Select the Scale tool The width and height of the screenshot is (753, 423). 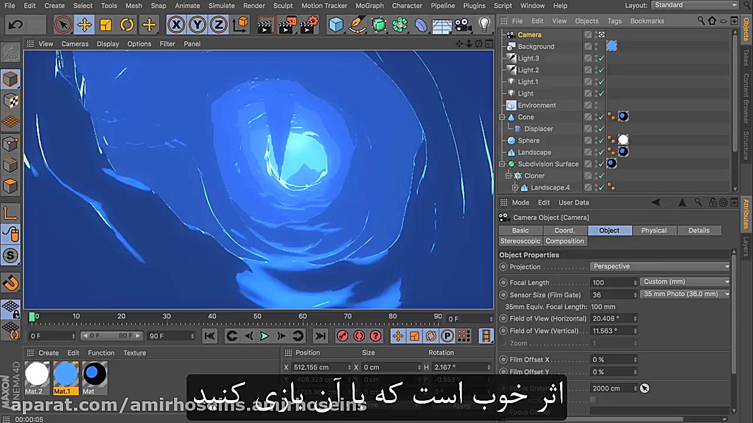[106, 25]
